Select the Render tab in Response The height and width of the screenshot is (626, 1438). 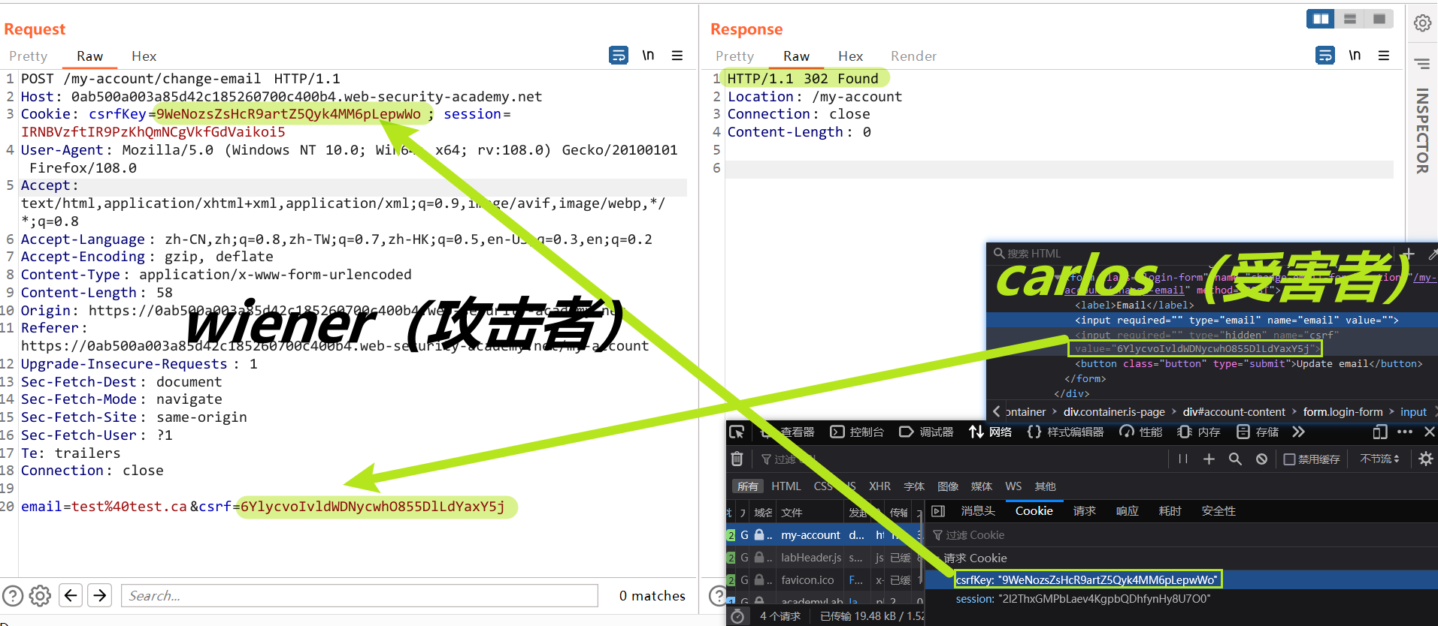click(913, 56)
